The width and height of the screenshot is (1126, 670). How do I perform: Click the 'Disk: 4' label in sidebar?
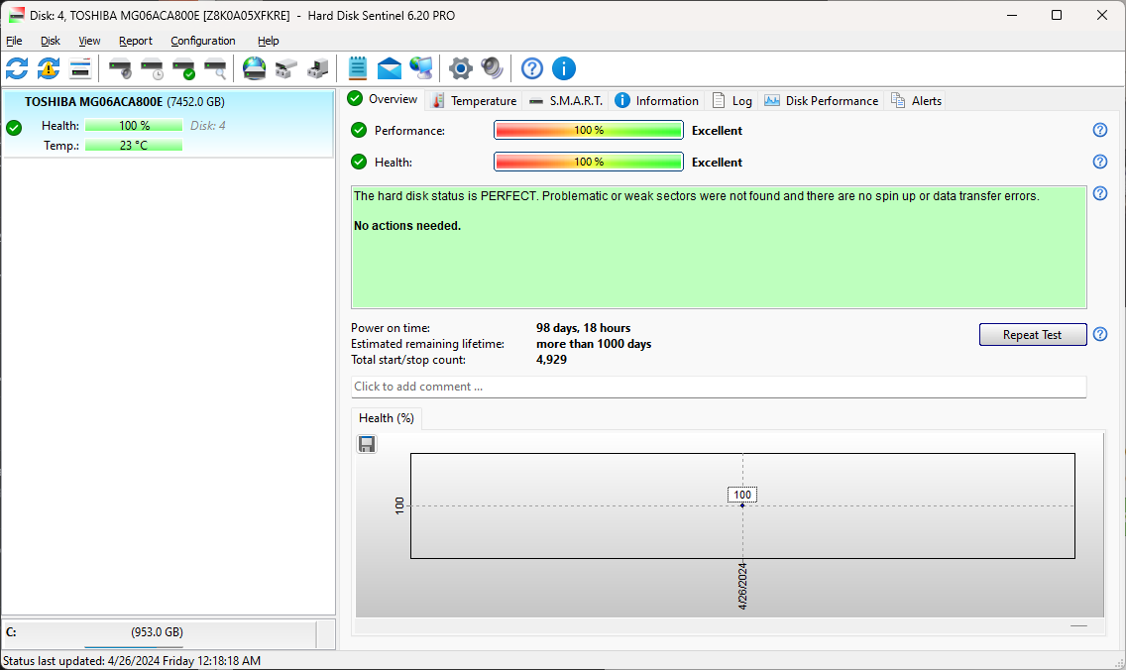tap(207, 126)
